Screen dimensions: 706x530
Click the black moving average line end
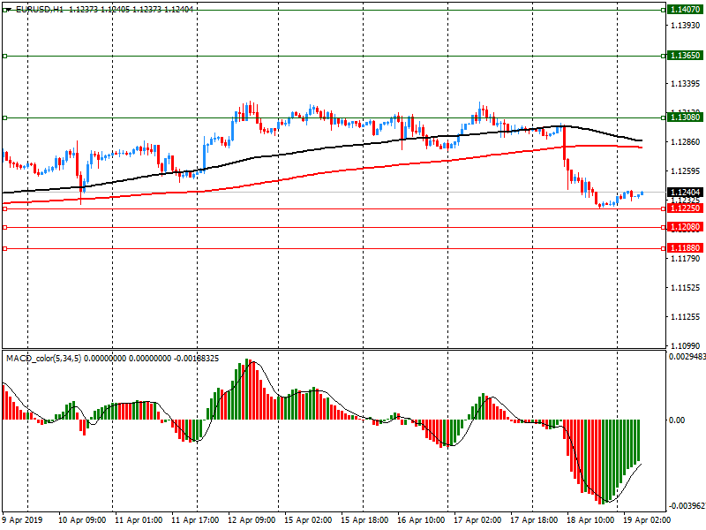click(x=641, y=140)
